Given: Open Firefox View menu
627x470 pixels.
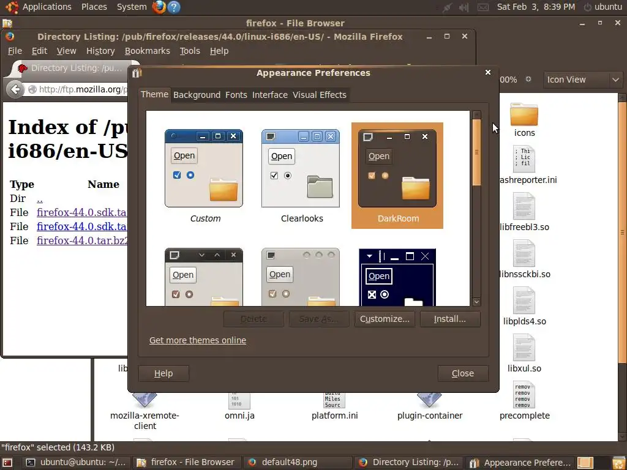Looking at the screenshot, I should pos(66,51).
